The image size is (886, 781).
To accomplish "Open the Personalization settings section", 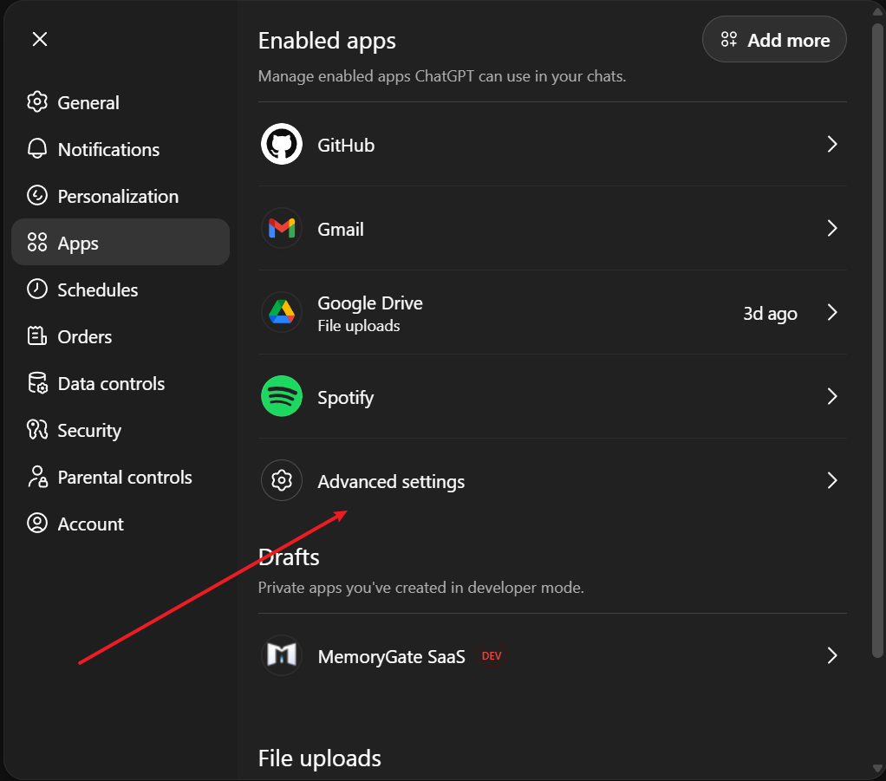I will point(118,196).
